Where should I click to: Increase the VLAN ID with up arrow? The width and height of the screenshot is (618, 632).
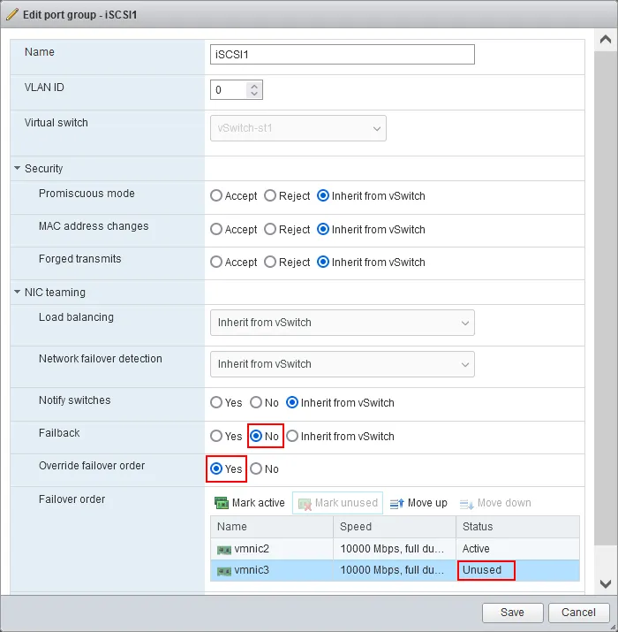point(254,86)
